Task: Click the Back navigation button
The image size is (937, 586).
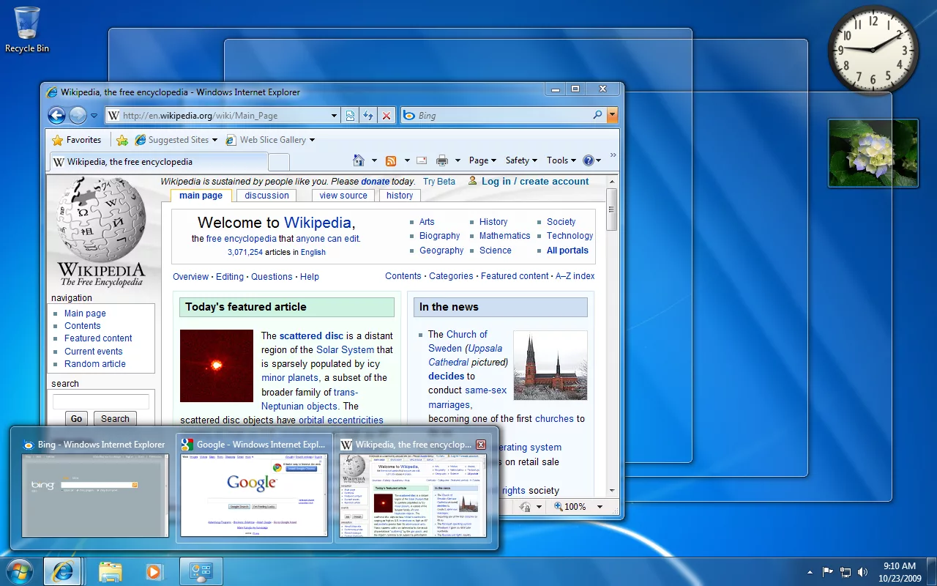Action: tap(56, 115)
